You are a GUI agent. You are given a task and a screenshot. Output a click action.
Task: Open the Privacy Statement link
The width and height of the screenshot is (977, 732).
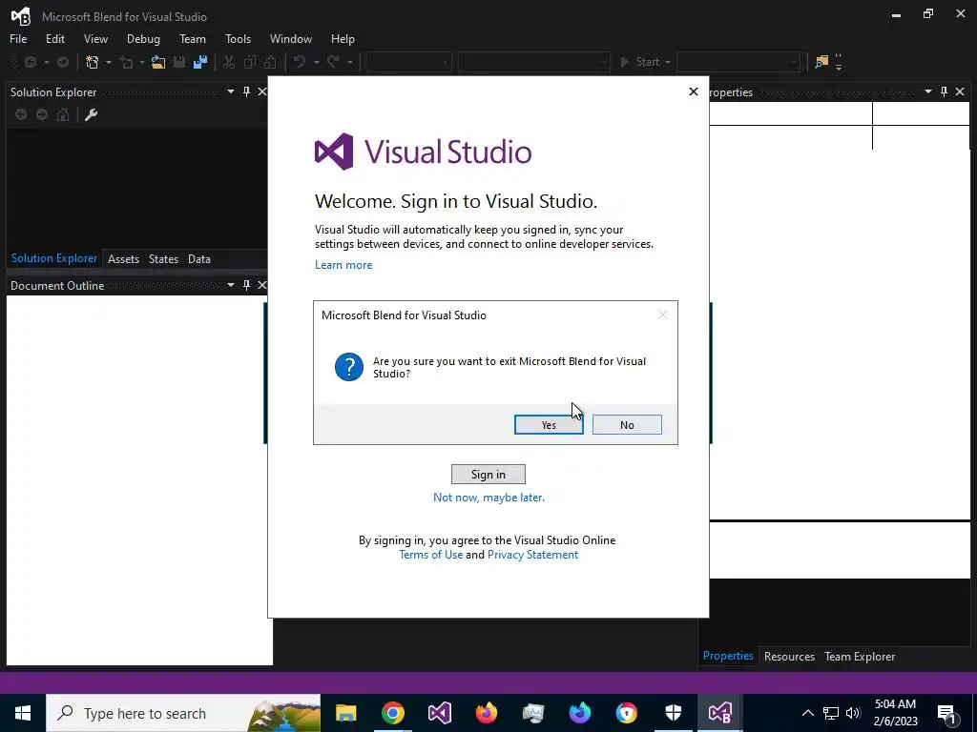532,555
